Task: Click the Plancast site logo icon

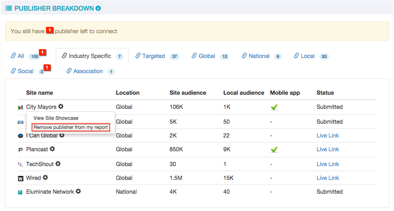Action: click(x=20, y=150)
